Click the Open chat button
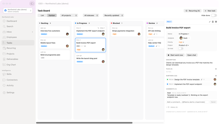 pyautogui.click(x=191, y=55)
